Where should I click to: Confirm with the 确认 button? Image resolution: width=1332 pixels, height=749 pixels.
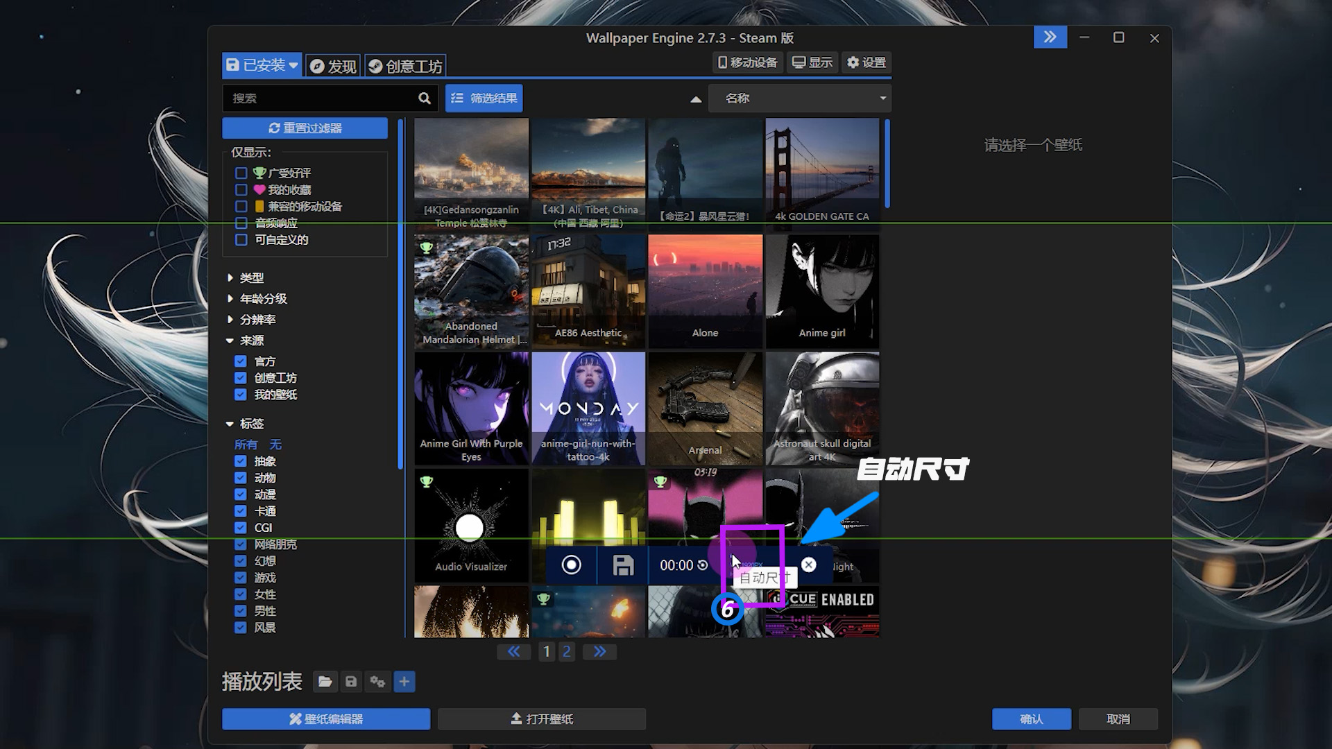coord(1032,719)
